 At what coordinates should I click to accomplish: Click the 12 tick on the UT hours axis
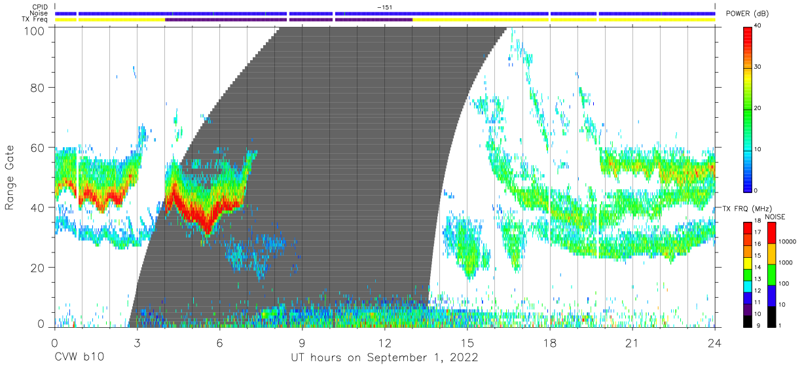[x=384, y=342]
